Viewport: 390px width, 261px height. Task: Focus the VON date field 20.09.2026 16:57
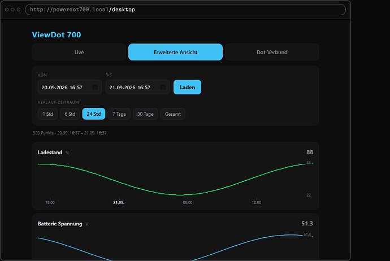(x=70, y=87)
